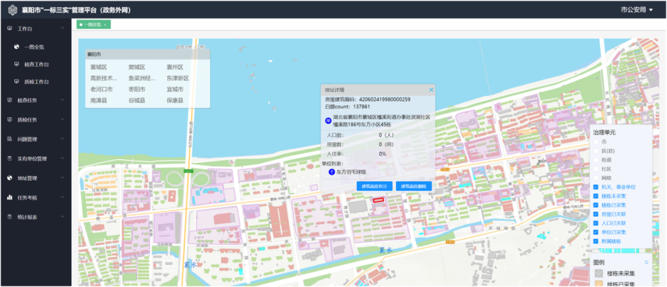Click the 问题管理 sidebar icon
667x287 pixels.
pos(9,139)
